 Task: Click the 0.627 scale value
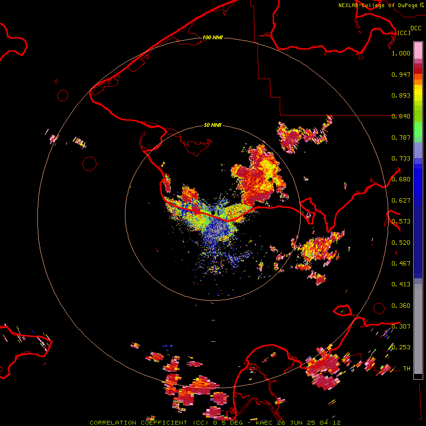coord(401,201)
